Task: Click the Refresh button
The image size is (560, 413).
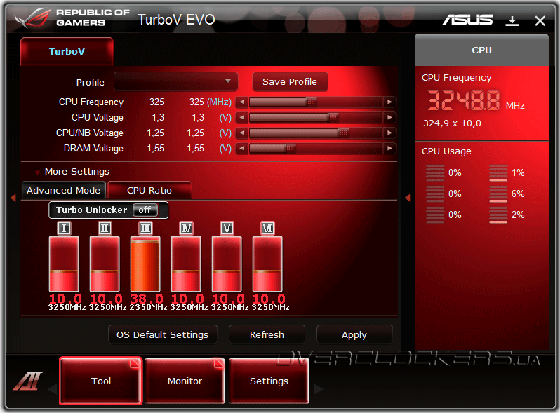Action: coord(267,334)
